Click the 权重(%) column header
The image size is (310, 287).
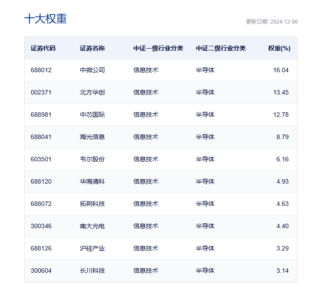coord(279,48)
